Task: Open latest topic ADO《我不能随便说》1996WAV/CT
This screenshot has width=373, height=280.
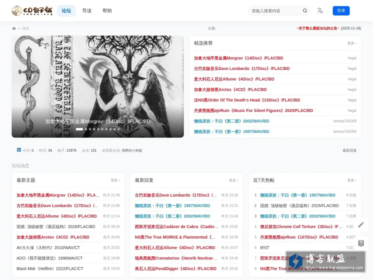Action: click(49, 258)
